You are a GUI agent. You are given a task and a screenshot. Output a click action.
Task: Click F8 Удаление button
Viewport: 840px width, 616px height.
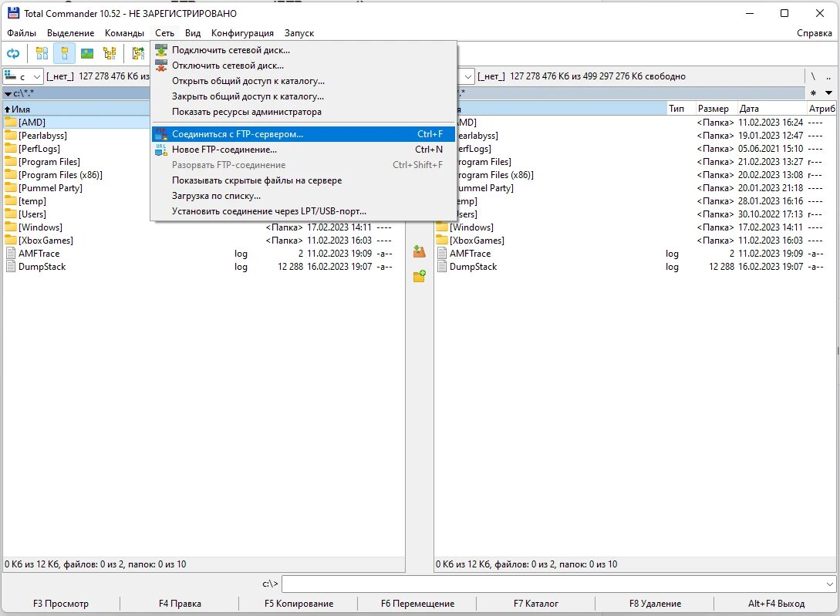click(655, 603)
